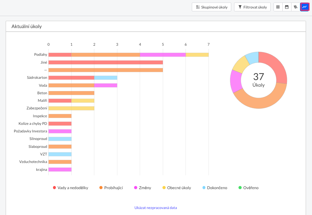The width and height of the screenshot is (312, 215).
Task: Toggle the Ověřeno green legend dot
Action: pyautogui.click(x=240, y=188)
